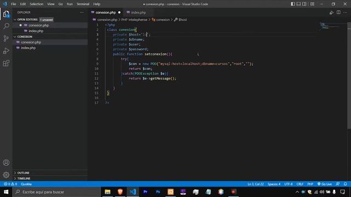351x197 pixels.
Task: Open the File menu
Action: (13, 4)
